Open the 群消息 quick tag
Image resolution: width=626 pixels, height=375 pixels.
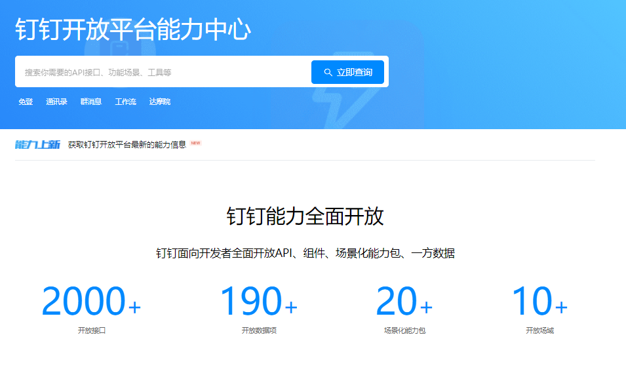click(91, 102)
